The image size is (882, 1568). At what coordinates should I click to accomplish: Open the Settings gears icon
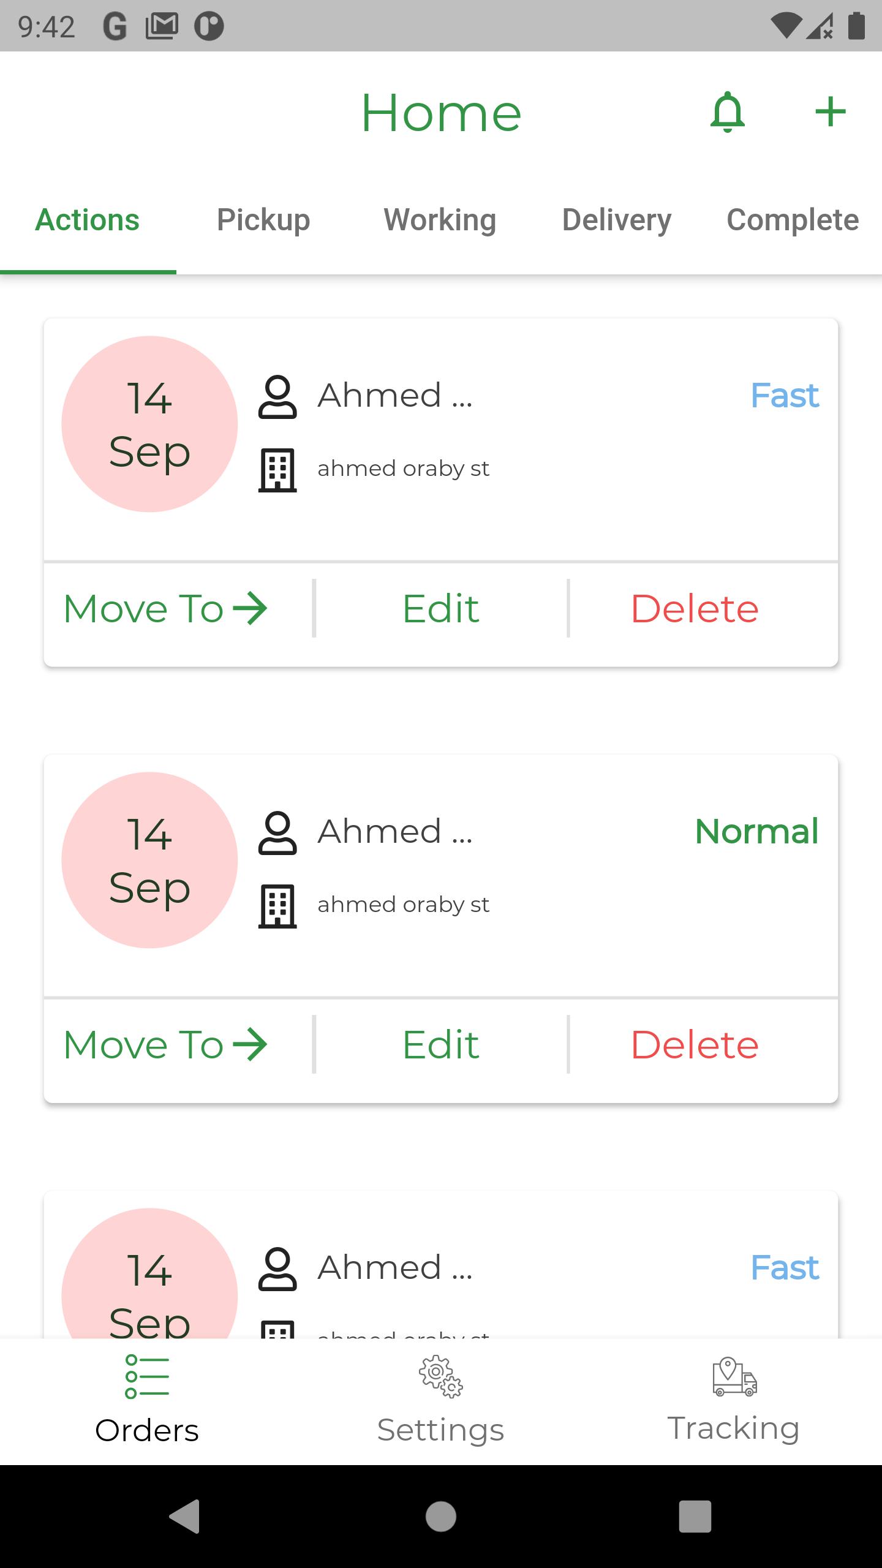440,1376
